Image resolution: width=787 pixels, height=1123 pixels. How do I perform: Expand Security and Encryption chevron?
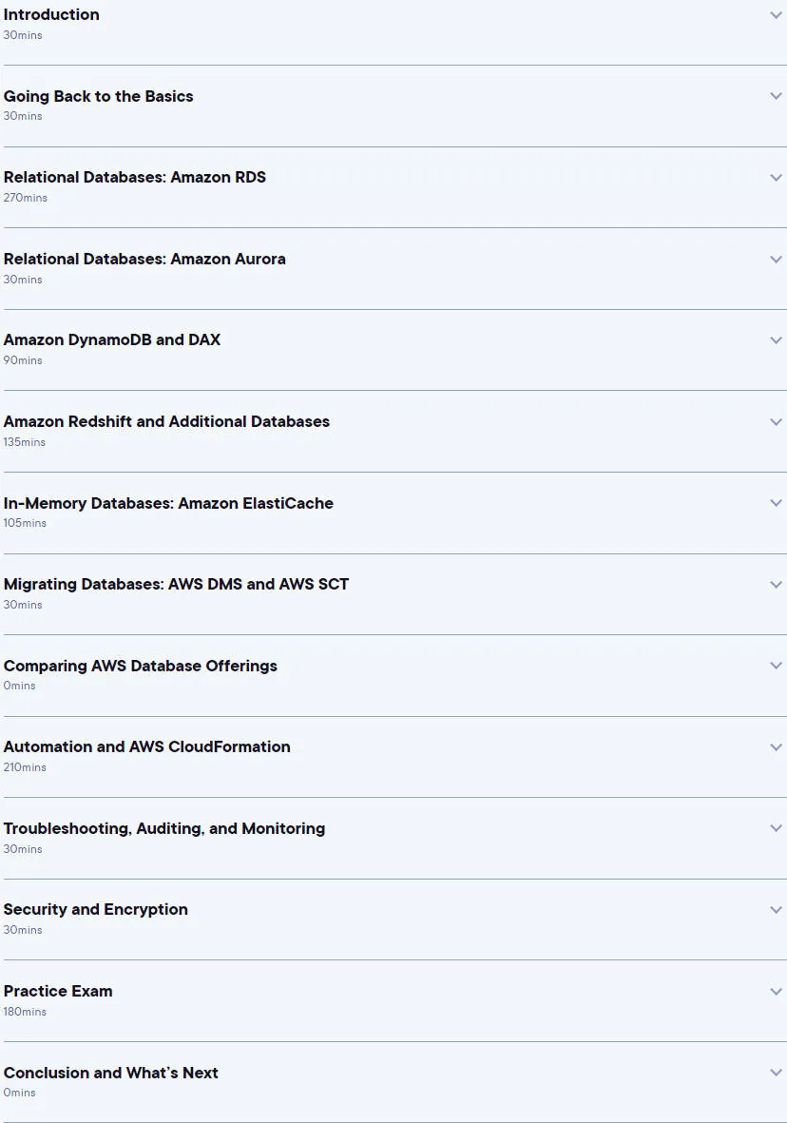click(x=776, y=910)
